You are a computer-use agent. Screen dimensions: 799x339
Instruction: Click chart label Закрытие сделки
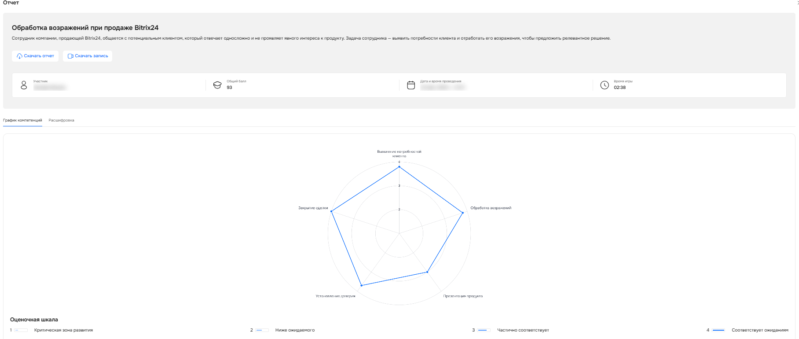click(313, 208)
